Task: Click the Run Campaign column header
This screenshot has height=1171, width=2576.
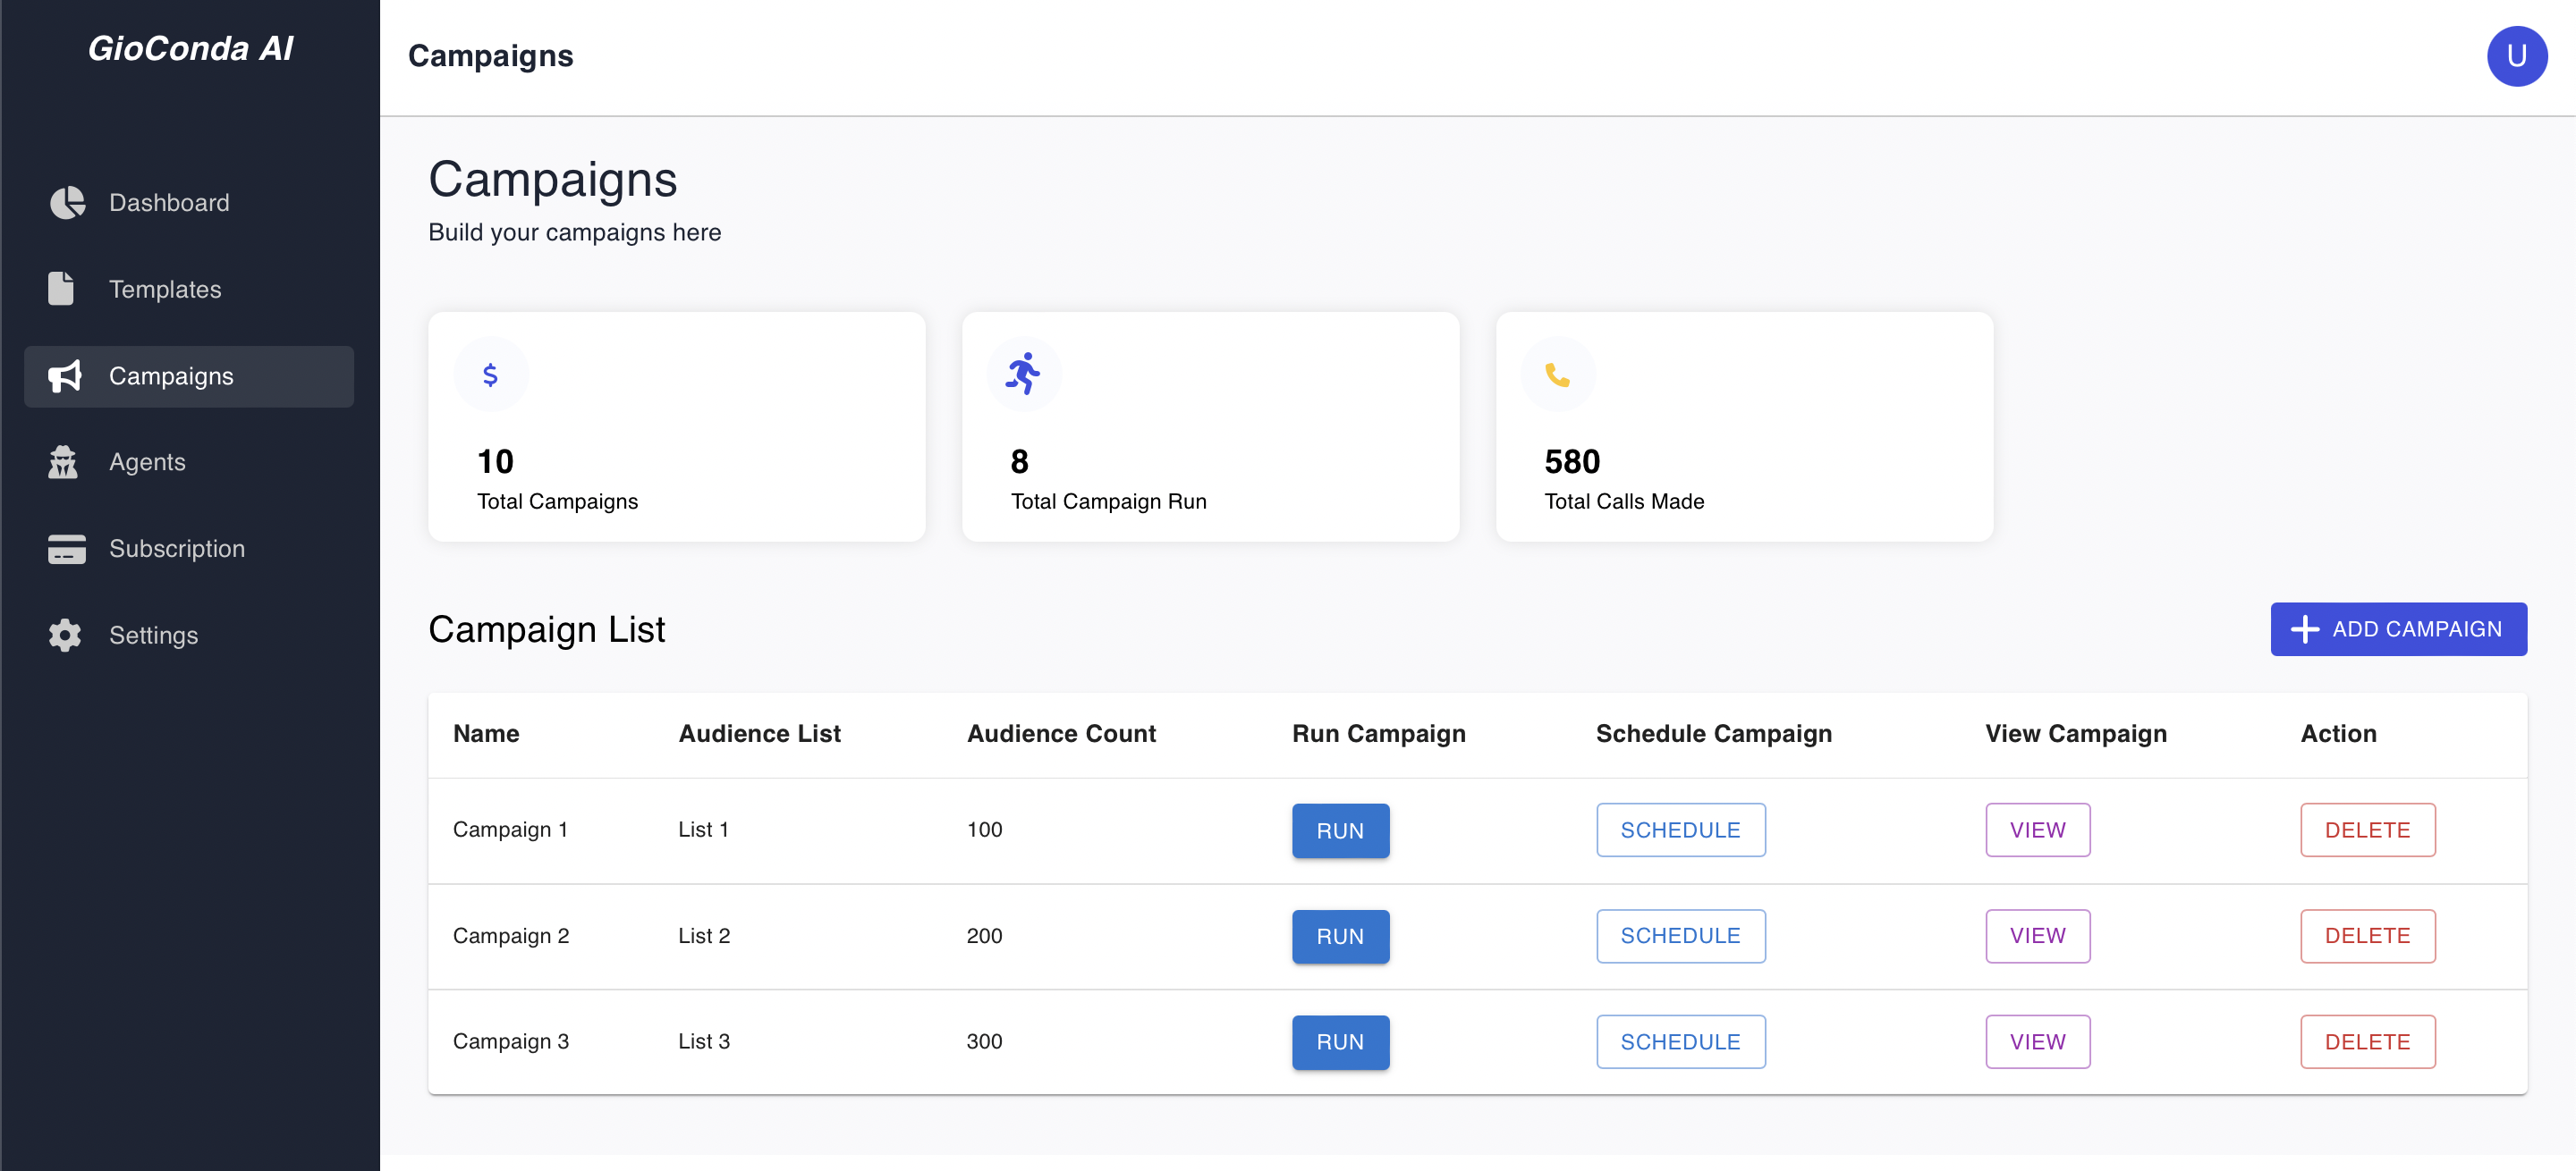Action: point(1378,733)
